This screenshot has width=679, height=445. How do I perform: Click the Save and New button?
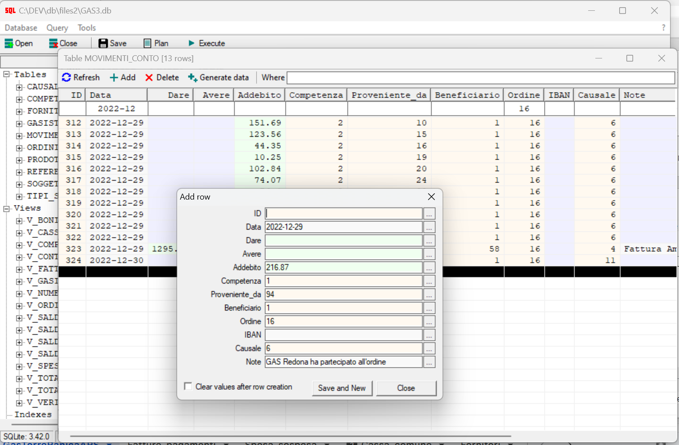[342, 388]
